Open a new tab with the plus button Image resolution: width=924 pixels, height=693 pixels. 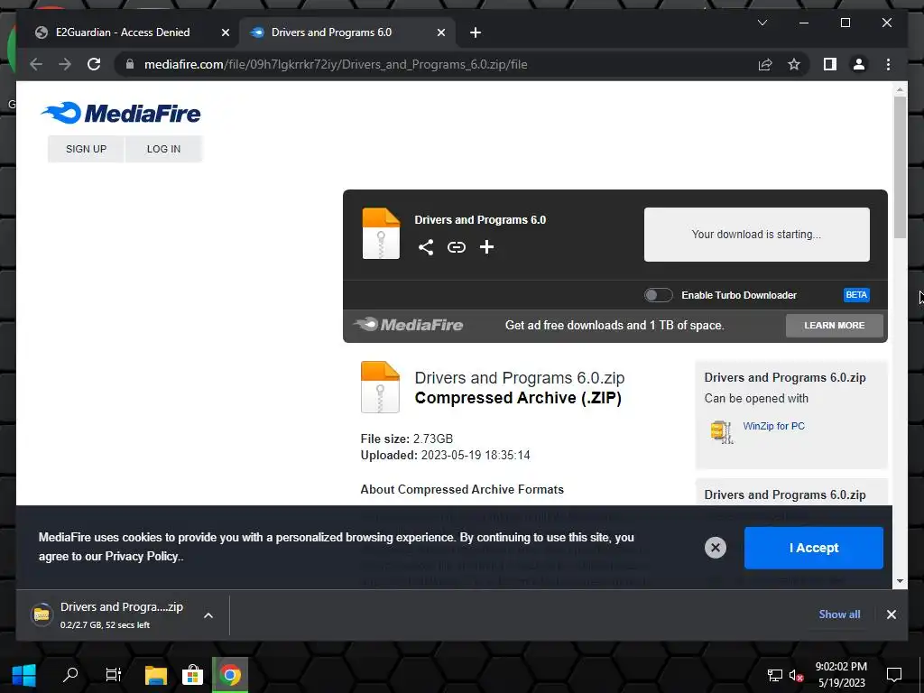pyautogui.click(x=476, y=32)
